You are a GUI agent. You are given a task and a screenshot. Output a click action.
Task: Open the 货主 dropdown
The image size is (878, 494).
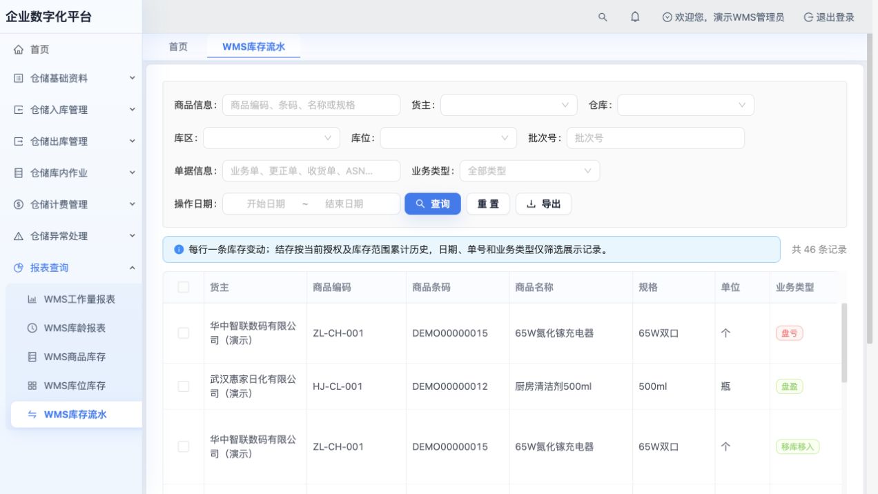click(509, 105)
